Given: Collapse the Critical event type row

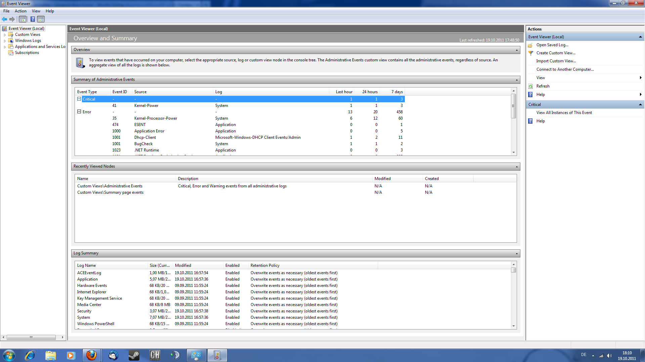Looking at the screenshot, I should pyautogui.click(x=79, y=99).
